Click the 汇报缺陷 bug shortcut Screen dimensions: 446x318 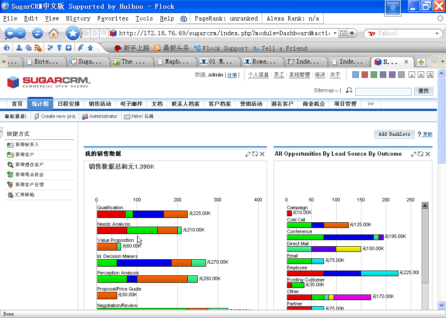pos(24,194)
